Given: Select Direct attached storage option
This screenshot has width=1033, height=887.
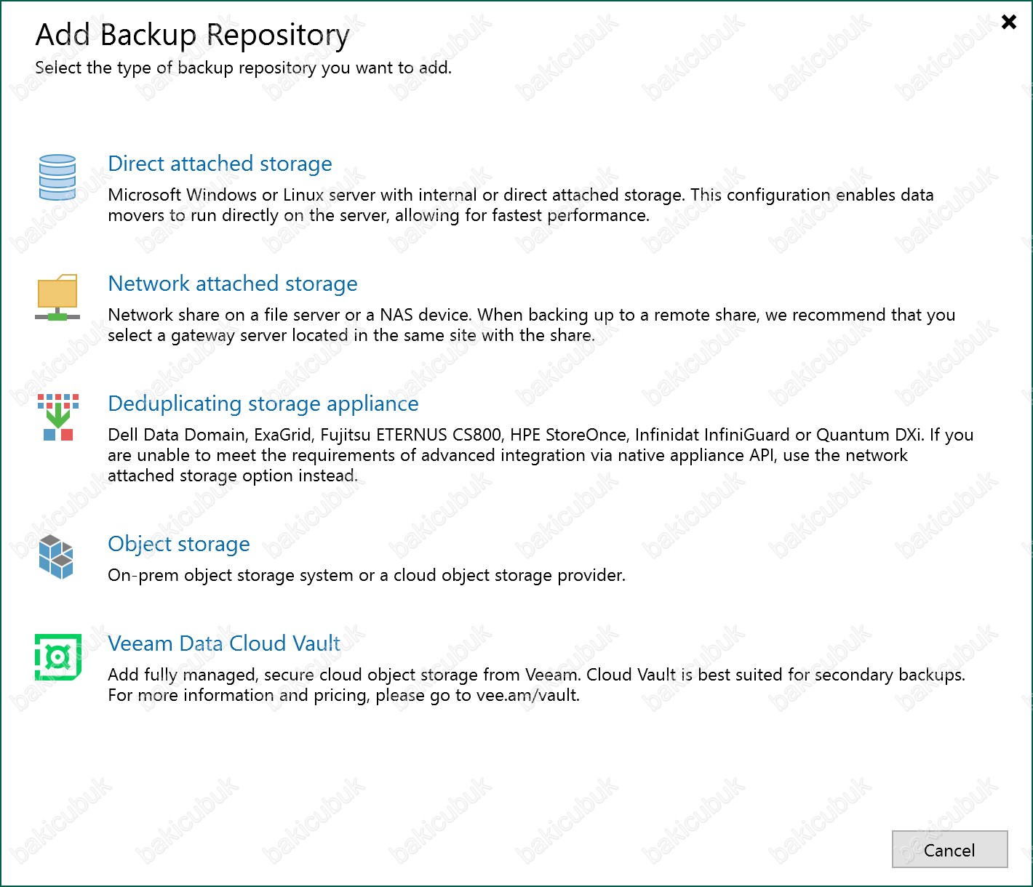Looking at the screenshot, I should click(220, 164).
